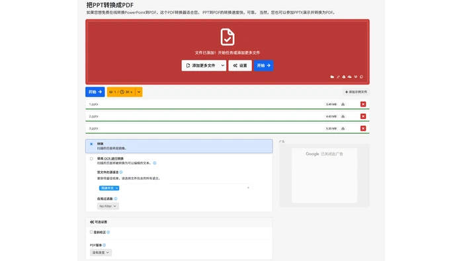Click info icon beside source language label

tap(121, 172)
